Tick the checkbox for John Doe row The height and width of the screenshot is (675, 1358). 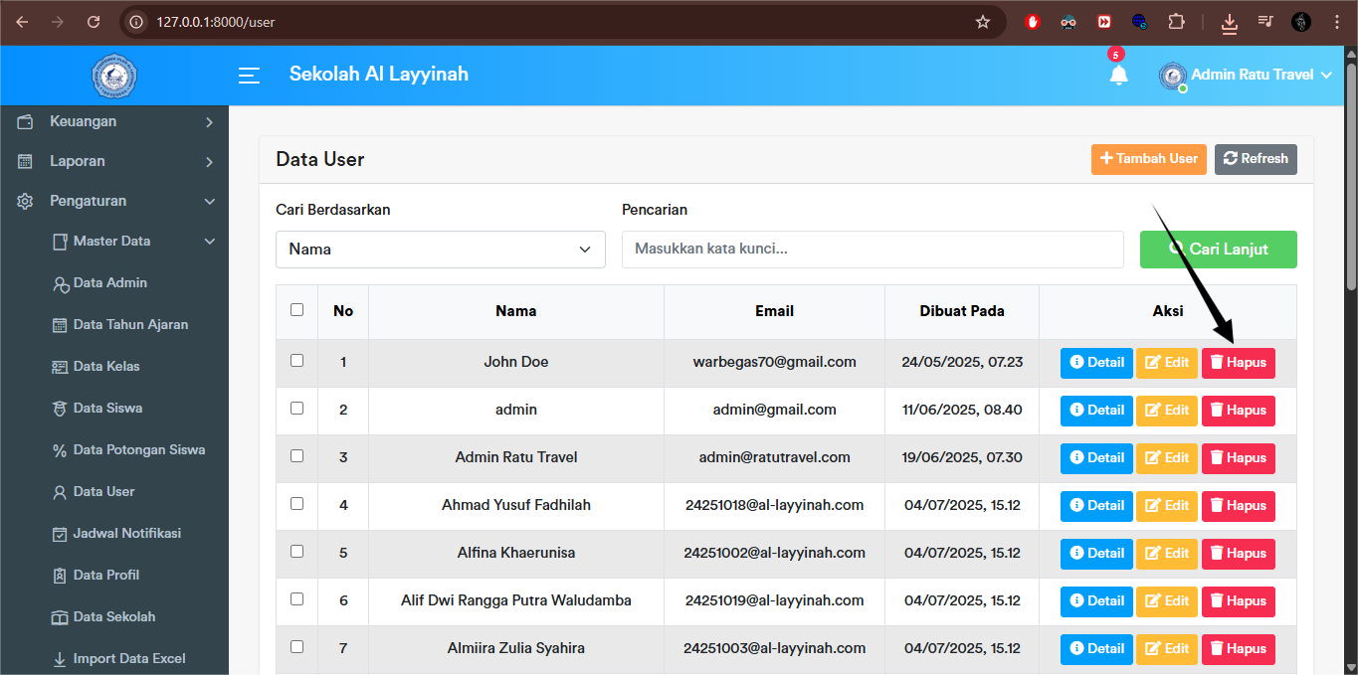pyautogui.click(x=296, y=361)
